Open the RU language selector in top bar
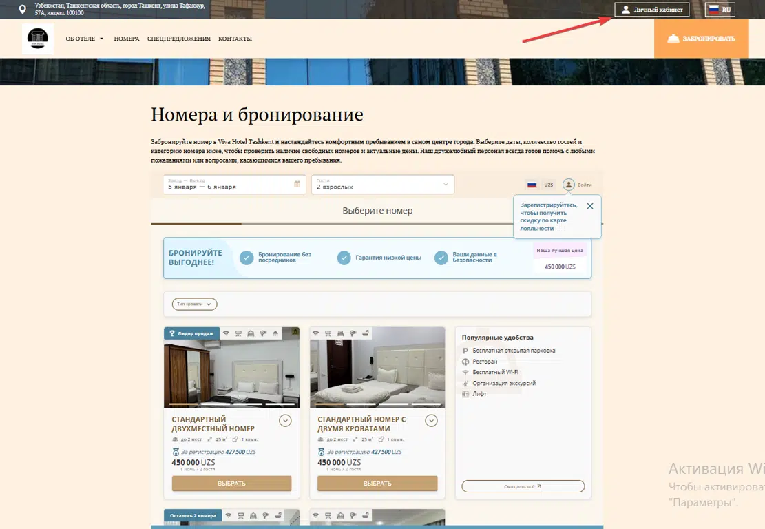The image size is (765, 529). click(720, 10)
